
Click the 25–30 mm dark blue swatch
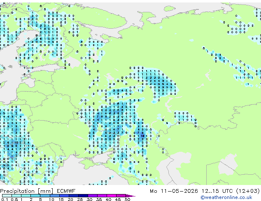tap(83, 196)
